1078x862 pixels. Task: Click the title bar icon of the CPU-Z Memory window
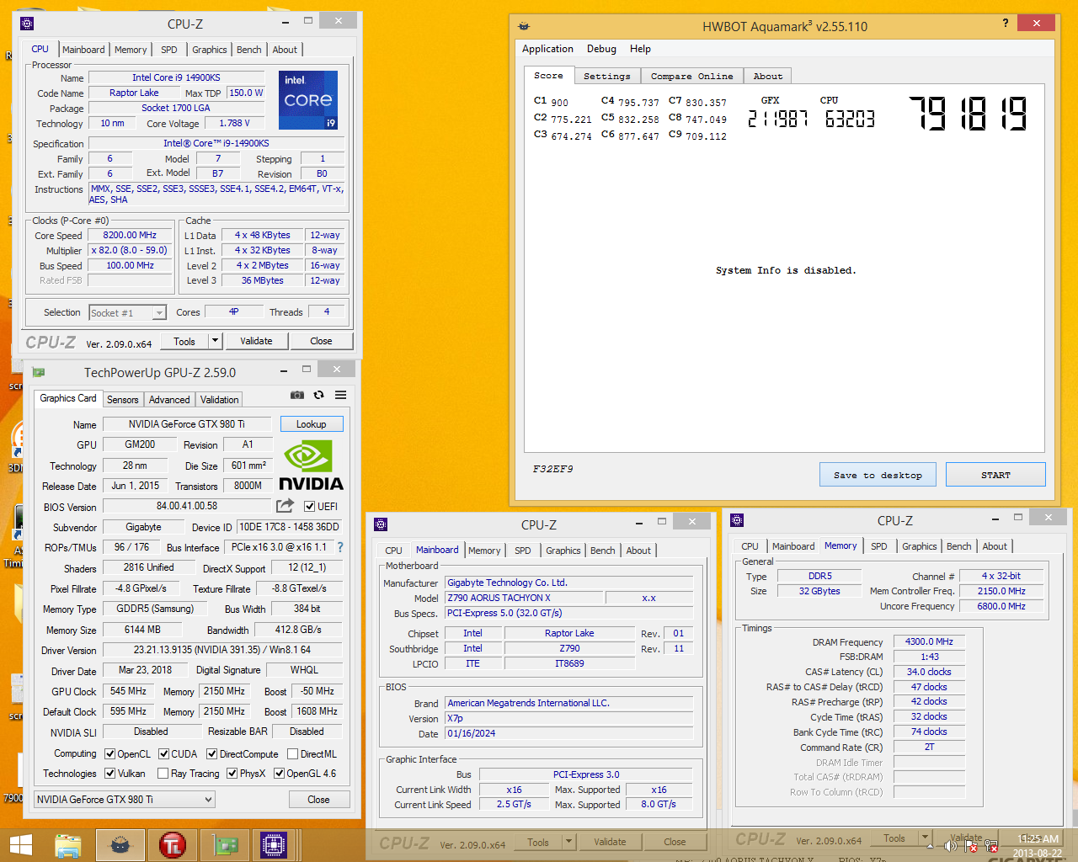tap(737, 520)
